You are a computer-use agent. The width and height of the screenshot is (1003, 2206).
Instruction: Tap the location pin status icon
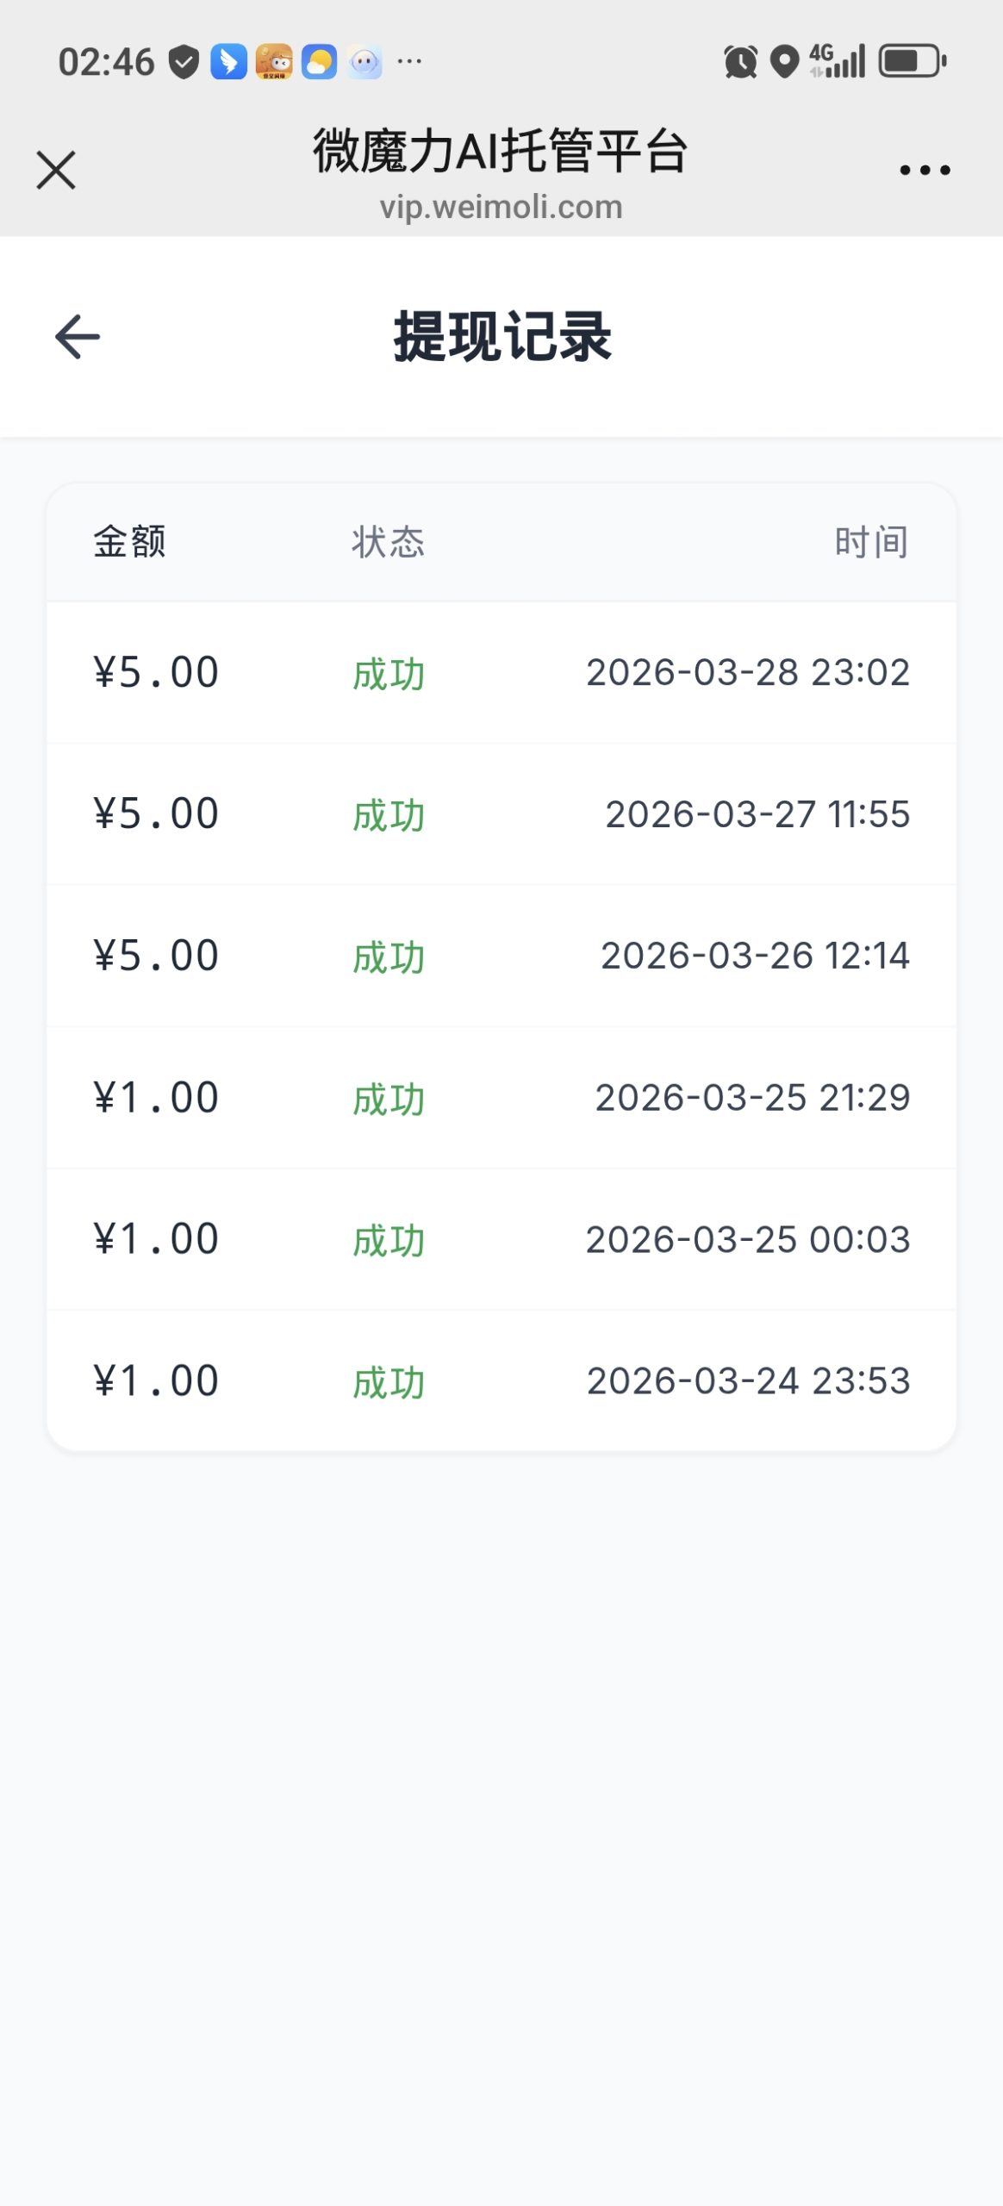click(x=784, y=62)
